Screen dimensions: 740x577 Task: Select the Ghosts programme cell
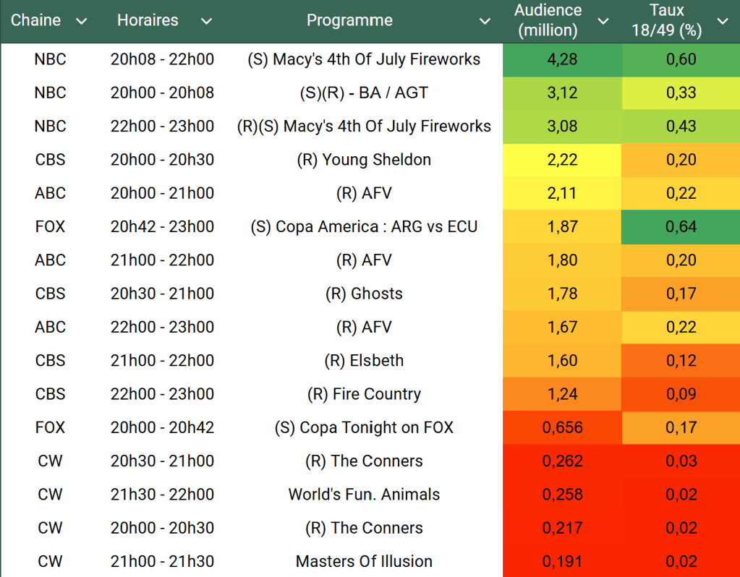pyautogui.click(x=364, y=294)
